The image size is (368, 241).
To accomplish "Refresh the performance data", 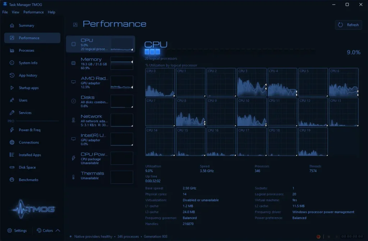I will click(348, 25).
